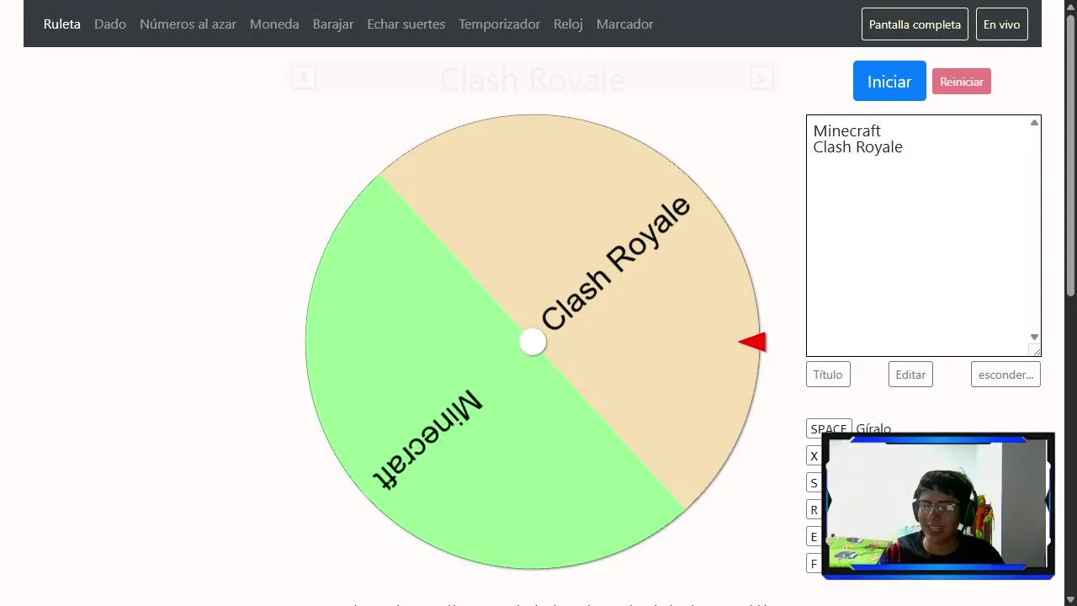Screen dimensions: 1077x606
Task: Open the Temporizador page
Action: [500, 24]
